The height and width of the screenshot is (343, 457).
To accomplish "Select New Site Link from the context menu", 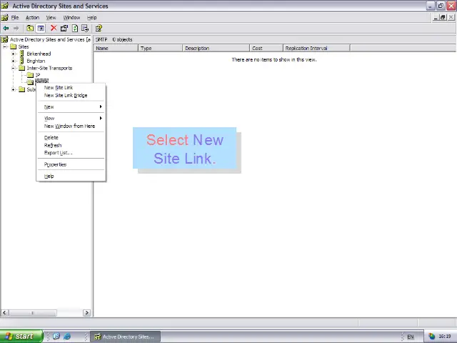I will point(71,87).
